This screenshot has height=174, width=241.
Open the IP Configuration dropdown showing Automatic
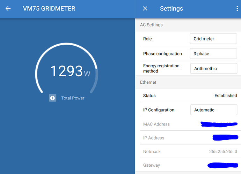(x=214, y=110)
